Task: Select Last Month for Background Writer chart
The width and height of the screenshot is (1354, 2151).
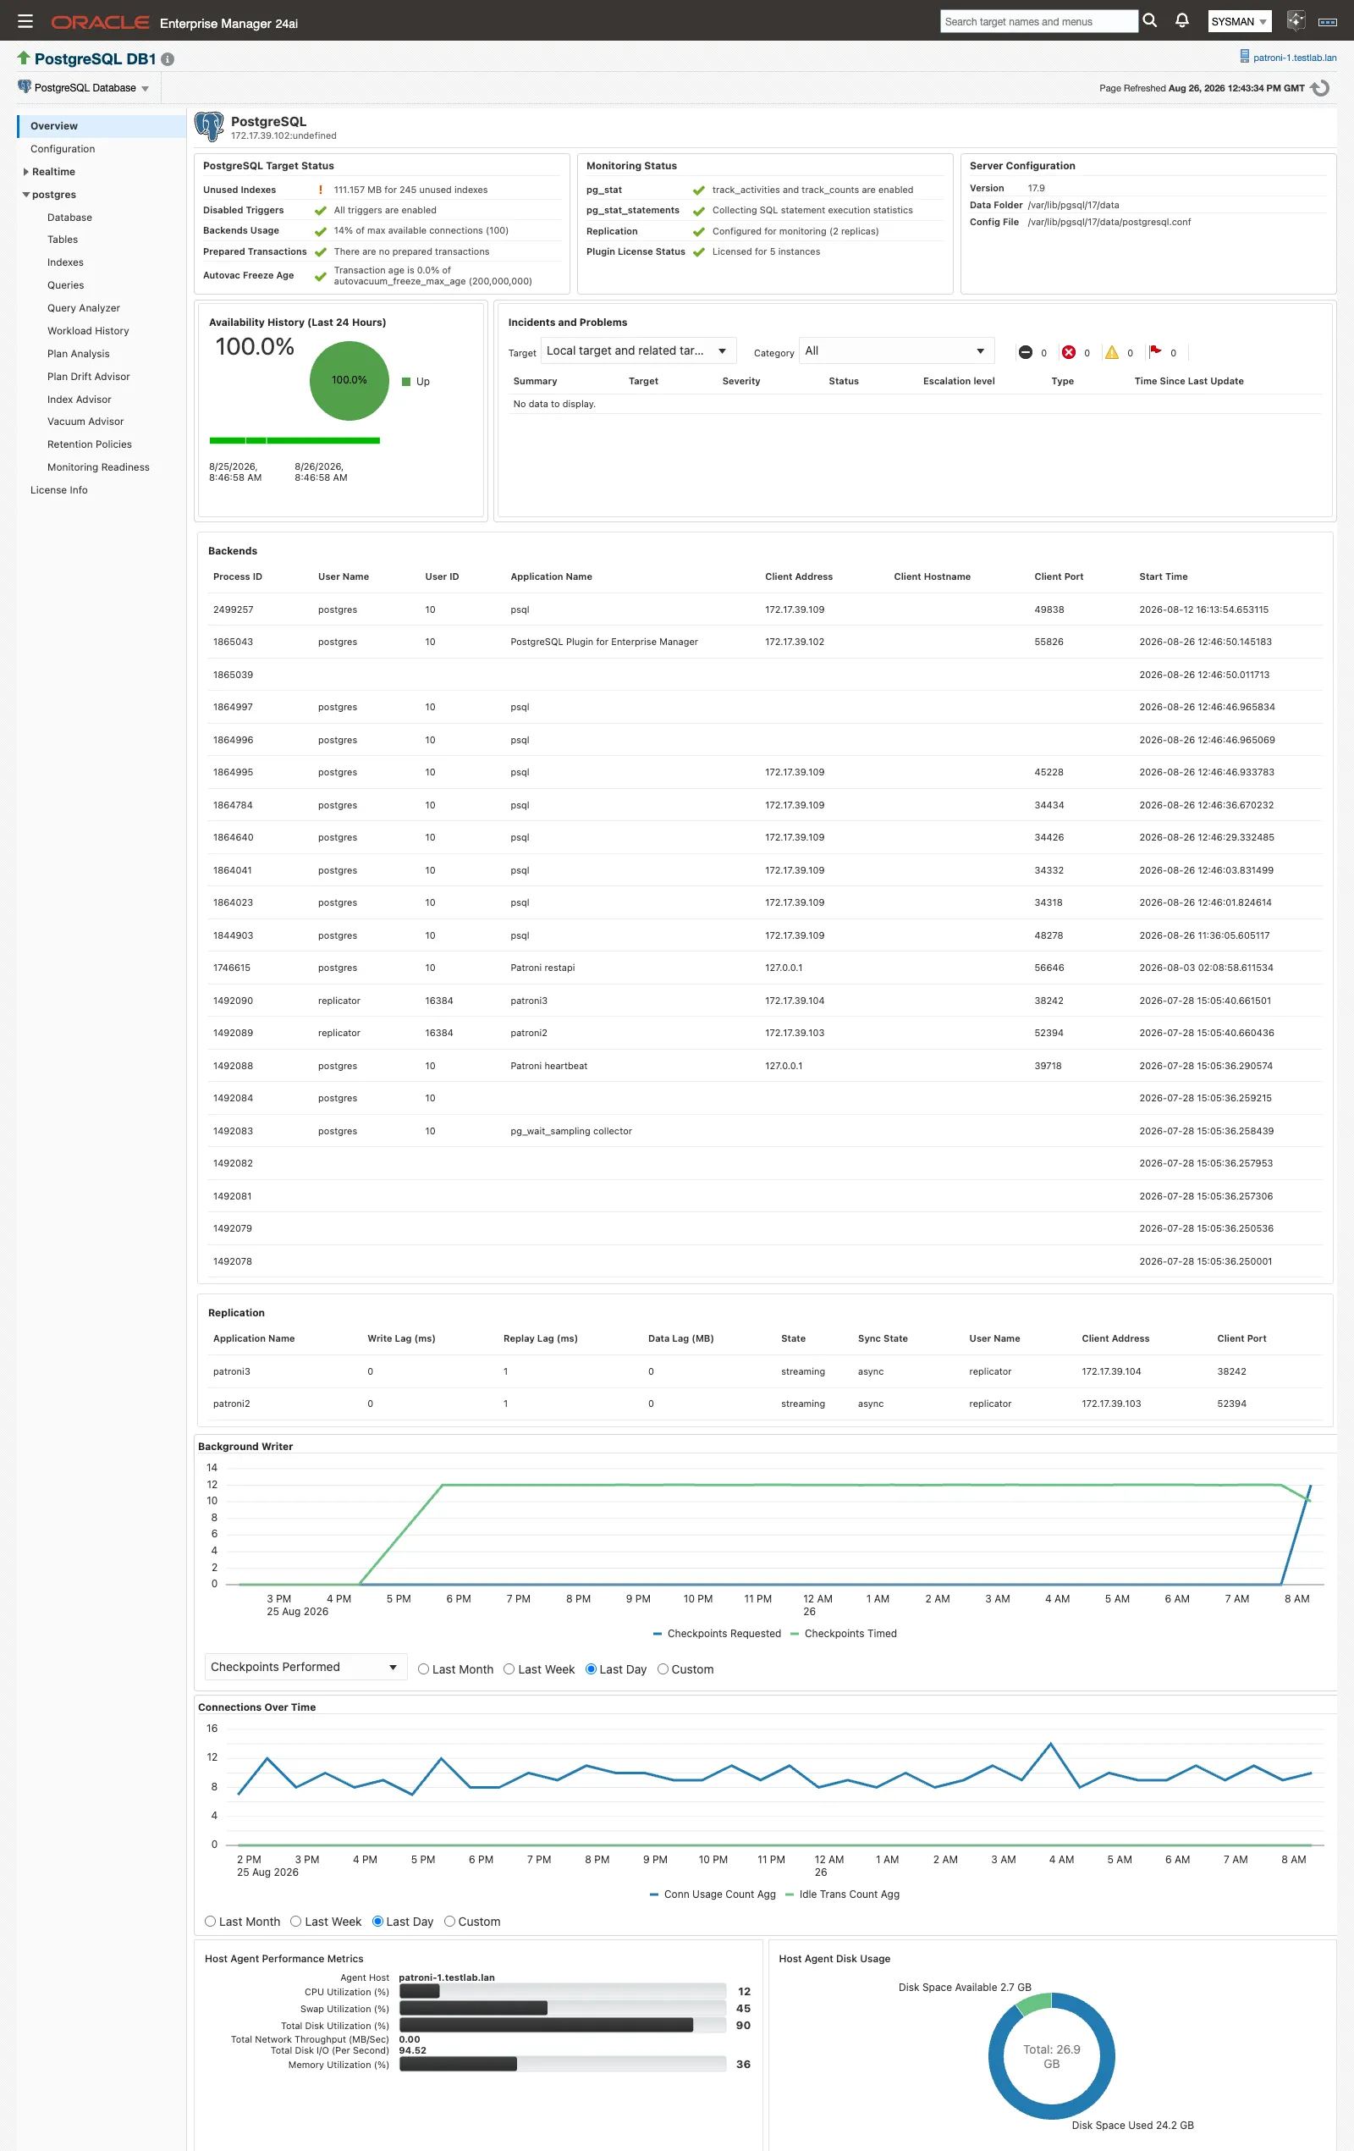Action: click(x=423, y=1668)
